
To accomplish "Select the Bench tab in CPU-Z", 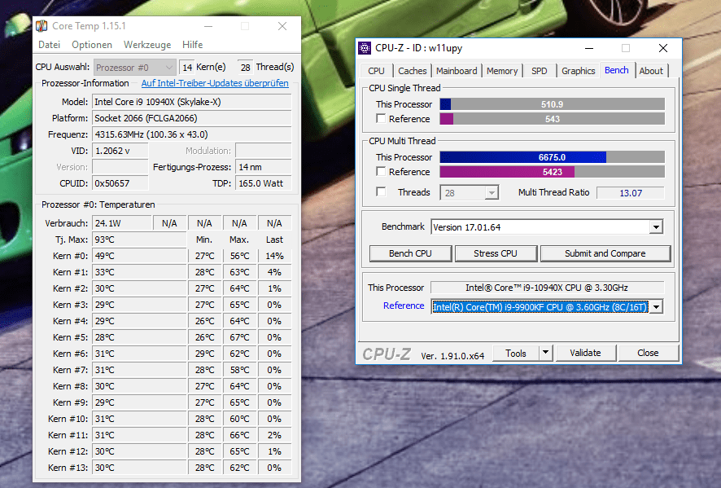I will pos(617,70).
